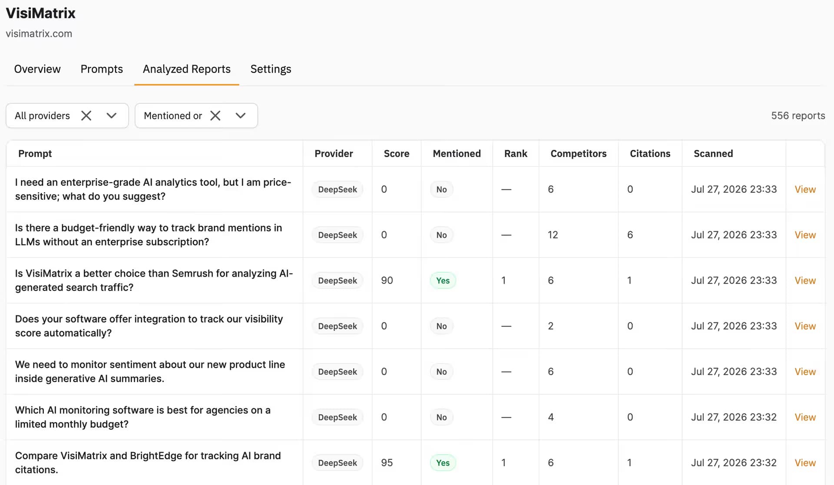This screenshot has width=834, height=485.
Task: Select the prompt about visibility score integration
Action: (x=149, y=326)
